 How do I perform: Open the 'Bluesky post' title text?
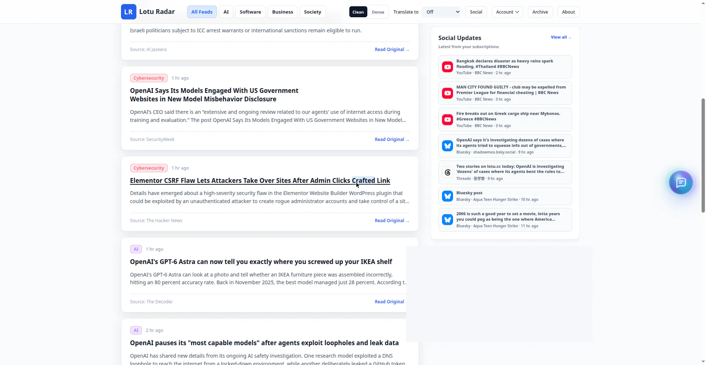coord(469,193)
